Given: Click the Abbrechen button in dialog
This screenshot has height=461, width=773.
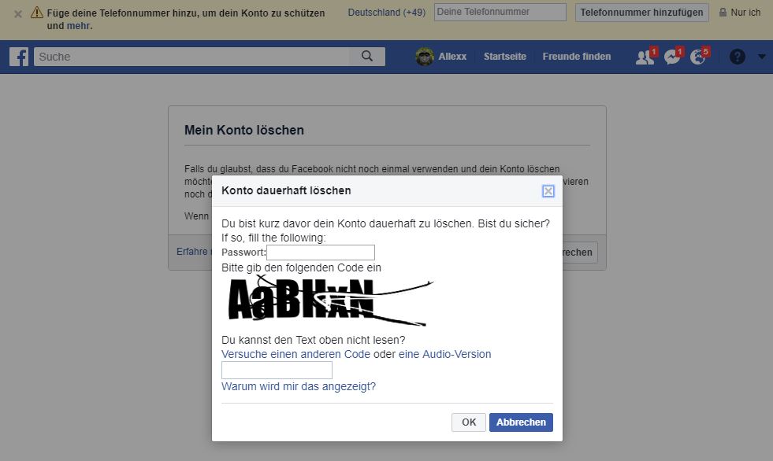Looking at the screenshot, I should pyautogui.click(x=521, y=422).
